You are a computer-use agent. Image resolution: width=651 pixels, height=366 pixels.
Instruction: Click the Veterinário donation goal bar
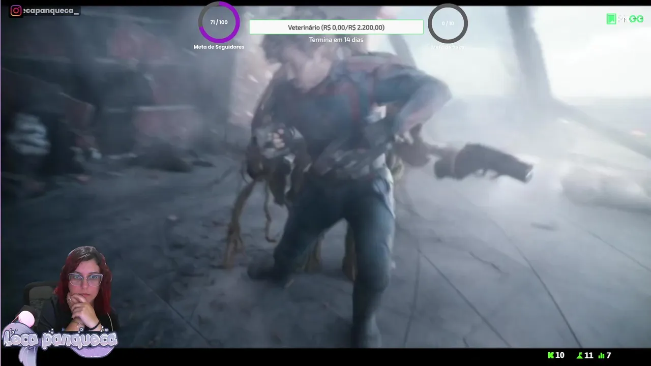click(336, 27)
